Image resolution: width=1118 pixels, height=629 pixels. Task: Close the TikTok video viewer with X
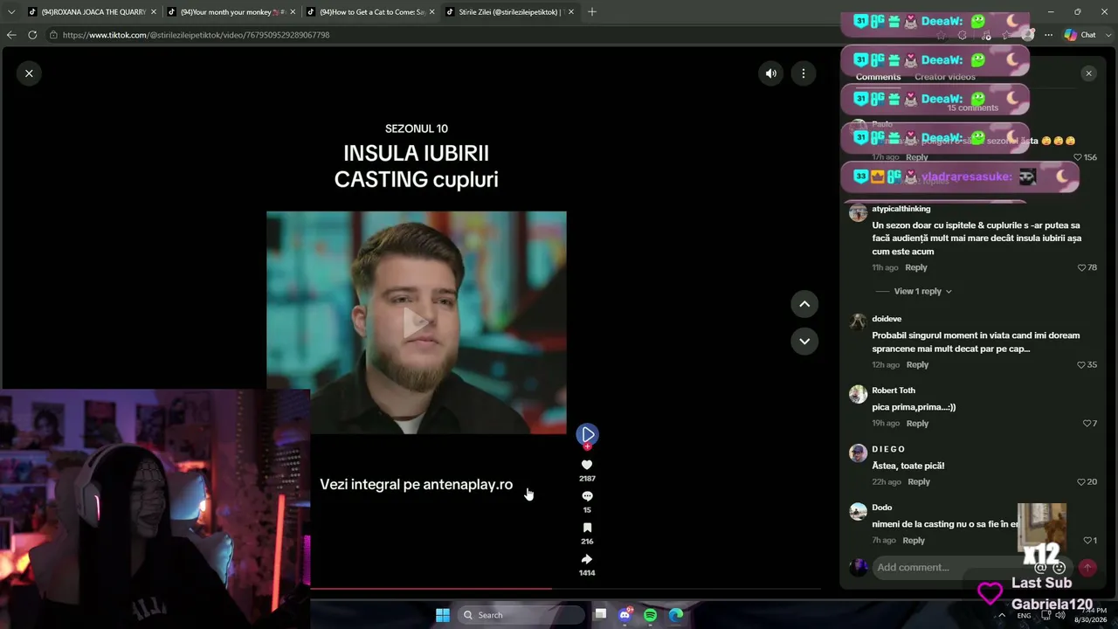[x=29, y=73]
